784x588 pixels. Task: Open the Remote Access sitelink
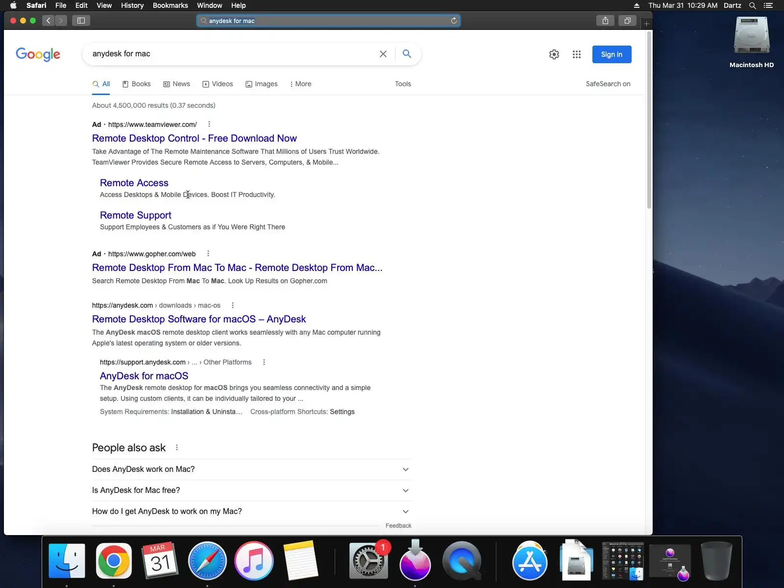coord(134,183)
